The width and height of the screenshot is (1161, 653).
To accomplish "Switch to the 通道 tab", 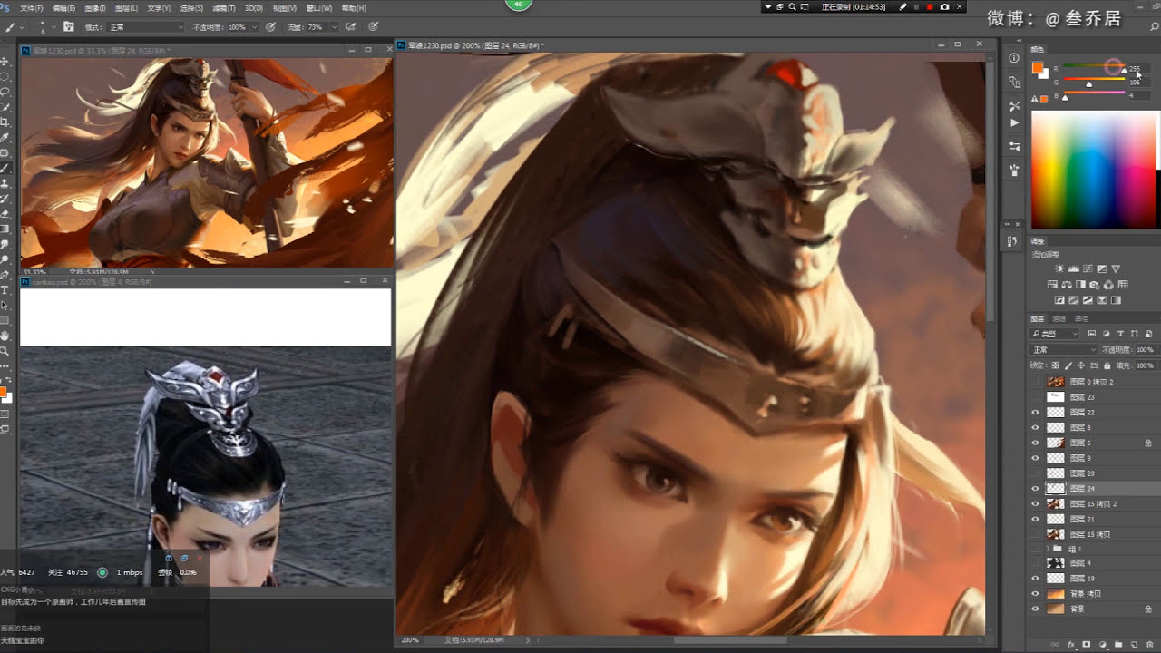I will click(x=1059, y=319).
